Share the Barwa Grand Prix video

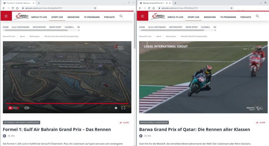[261, 123]
